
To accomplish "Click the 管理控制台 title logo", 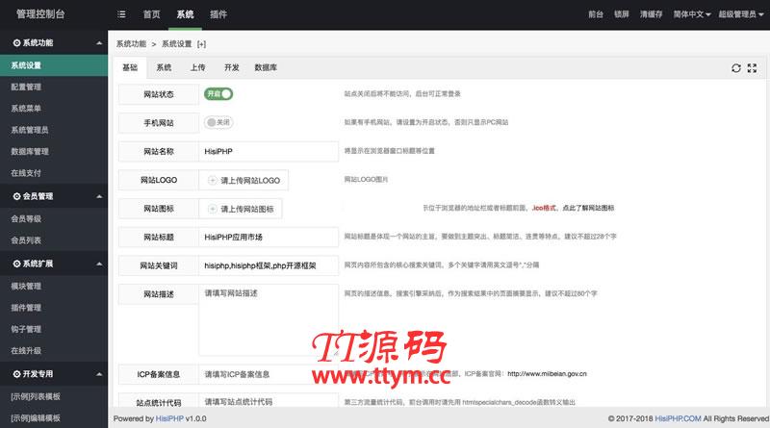I will click(x=40, y=14).
